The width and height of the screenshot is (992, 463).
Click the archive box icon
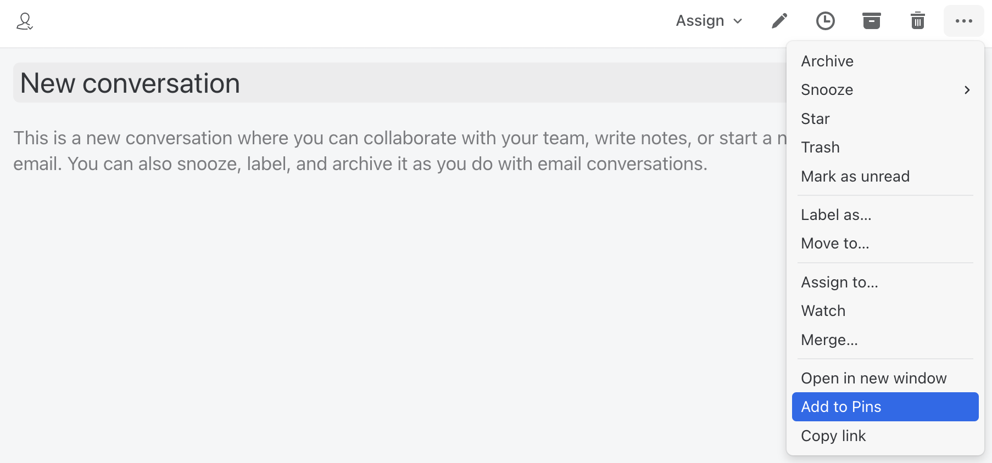[871, 21]
